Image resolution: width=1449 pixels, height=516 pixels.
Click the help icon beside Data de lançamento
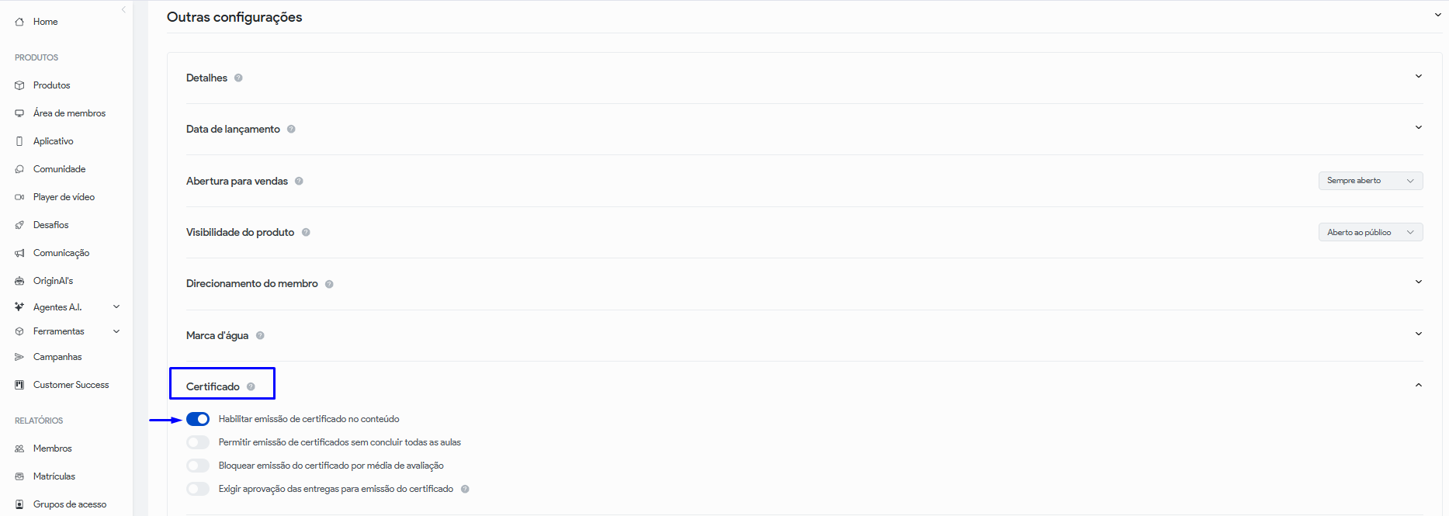(x=291, y=130)
